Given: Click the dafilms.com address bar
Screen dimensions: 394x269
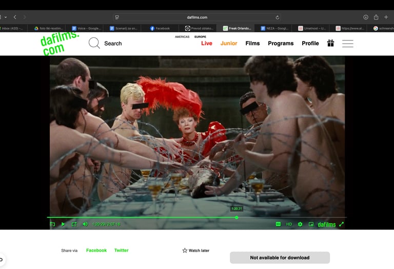Looking at the screenshot, I should pyautogui.click(x=197, y=17).
